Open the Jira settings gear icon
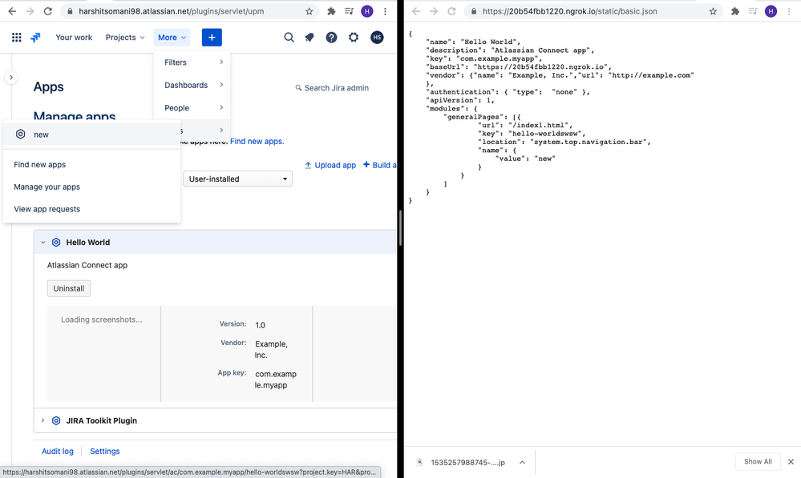 (x=354, y=38)
